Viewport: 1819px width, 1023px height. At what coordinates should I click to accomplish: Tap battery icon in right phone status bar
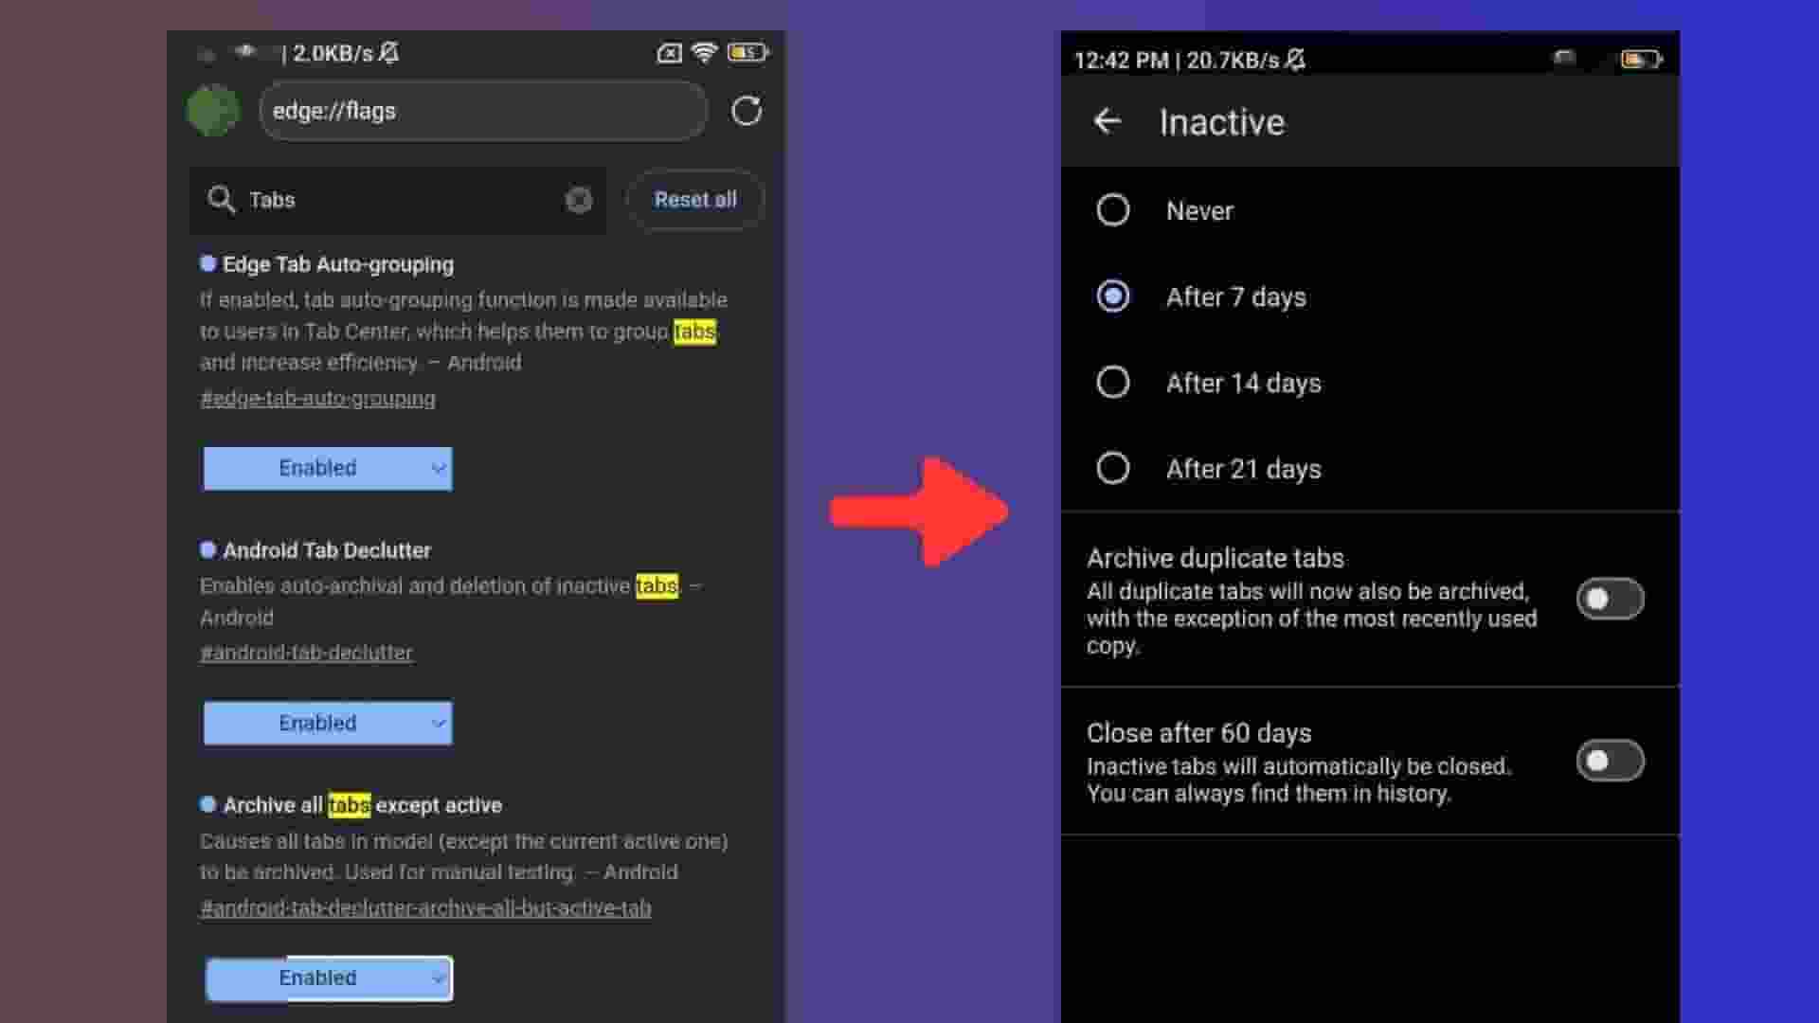[x=1641, y=60]
